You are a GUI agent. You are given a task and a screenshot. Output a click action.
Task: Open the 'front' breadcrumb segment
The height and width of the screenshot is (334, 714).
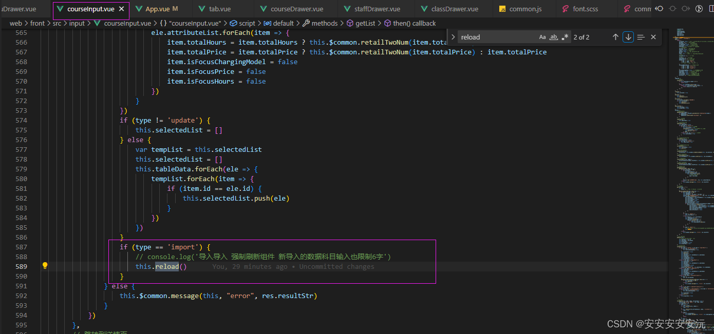[x=37, y=23]
